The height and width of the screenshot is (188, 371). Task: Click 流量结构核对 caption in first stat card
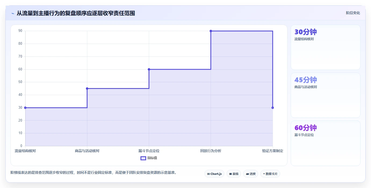pos(304,39)
